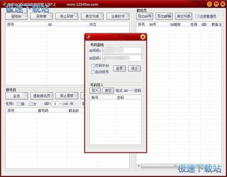Click 停止获取 in the top toolbar
227x177 pixels.
tap(67, 16)
